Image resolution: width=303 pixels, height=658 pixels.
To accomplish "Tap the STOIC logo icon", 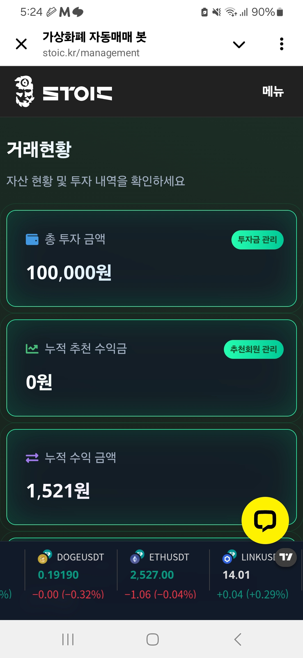I will [x=25, y=92].
